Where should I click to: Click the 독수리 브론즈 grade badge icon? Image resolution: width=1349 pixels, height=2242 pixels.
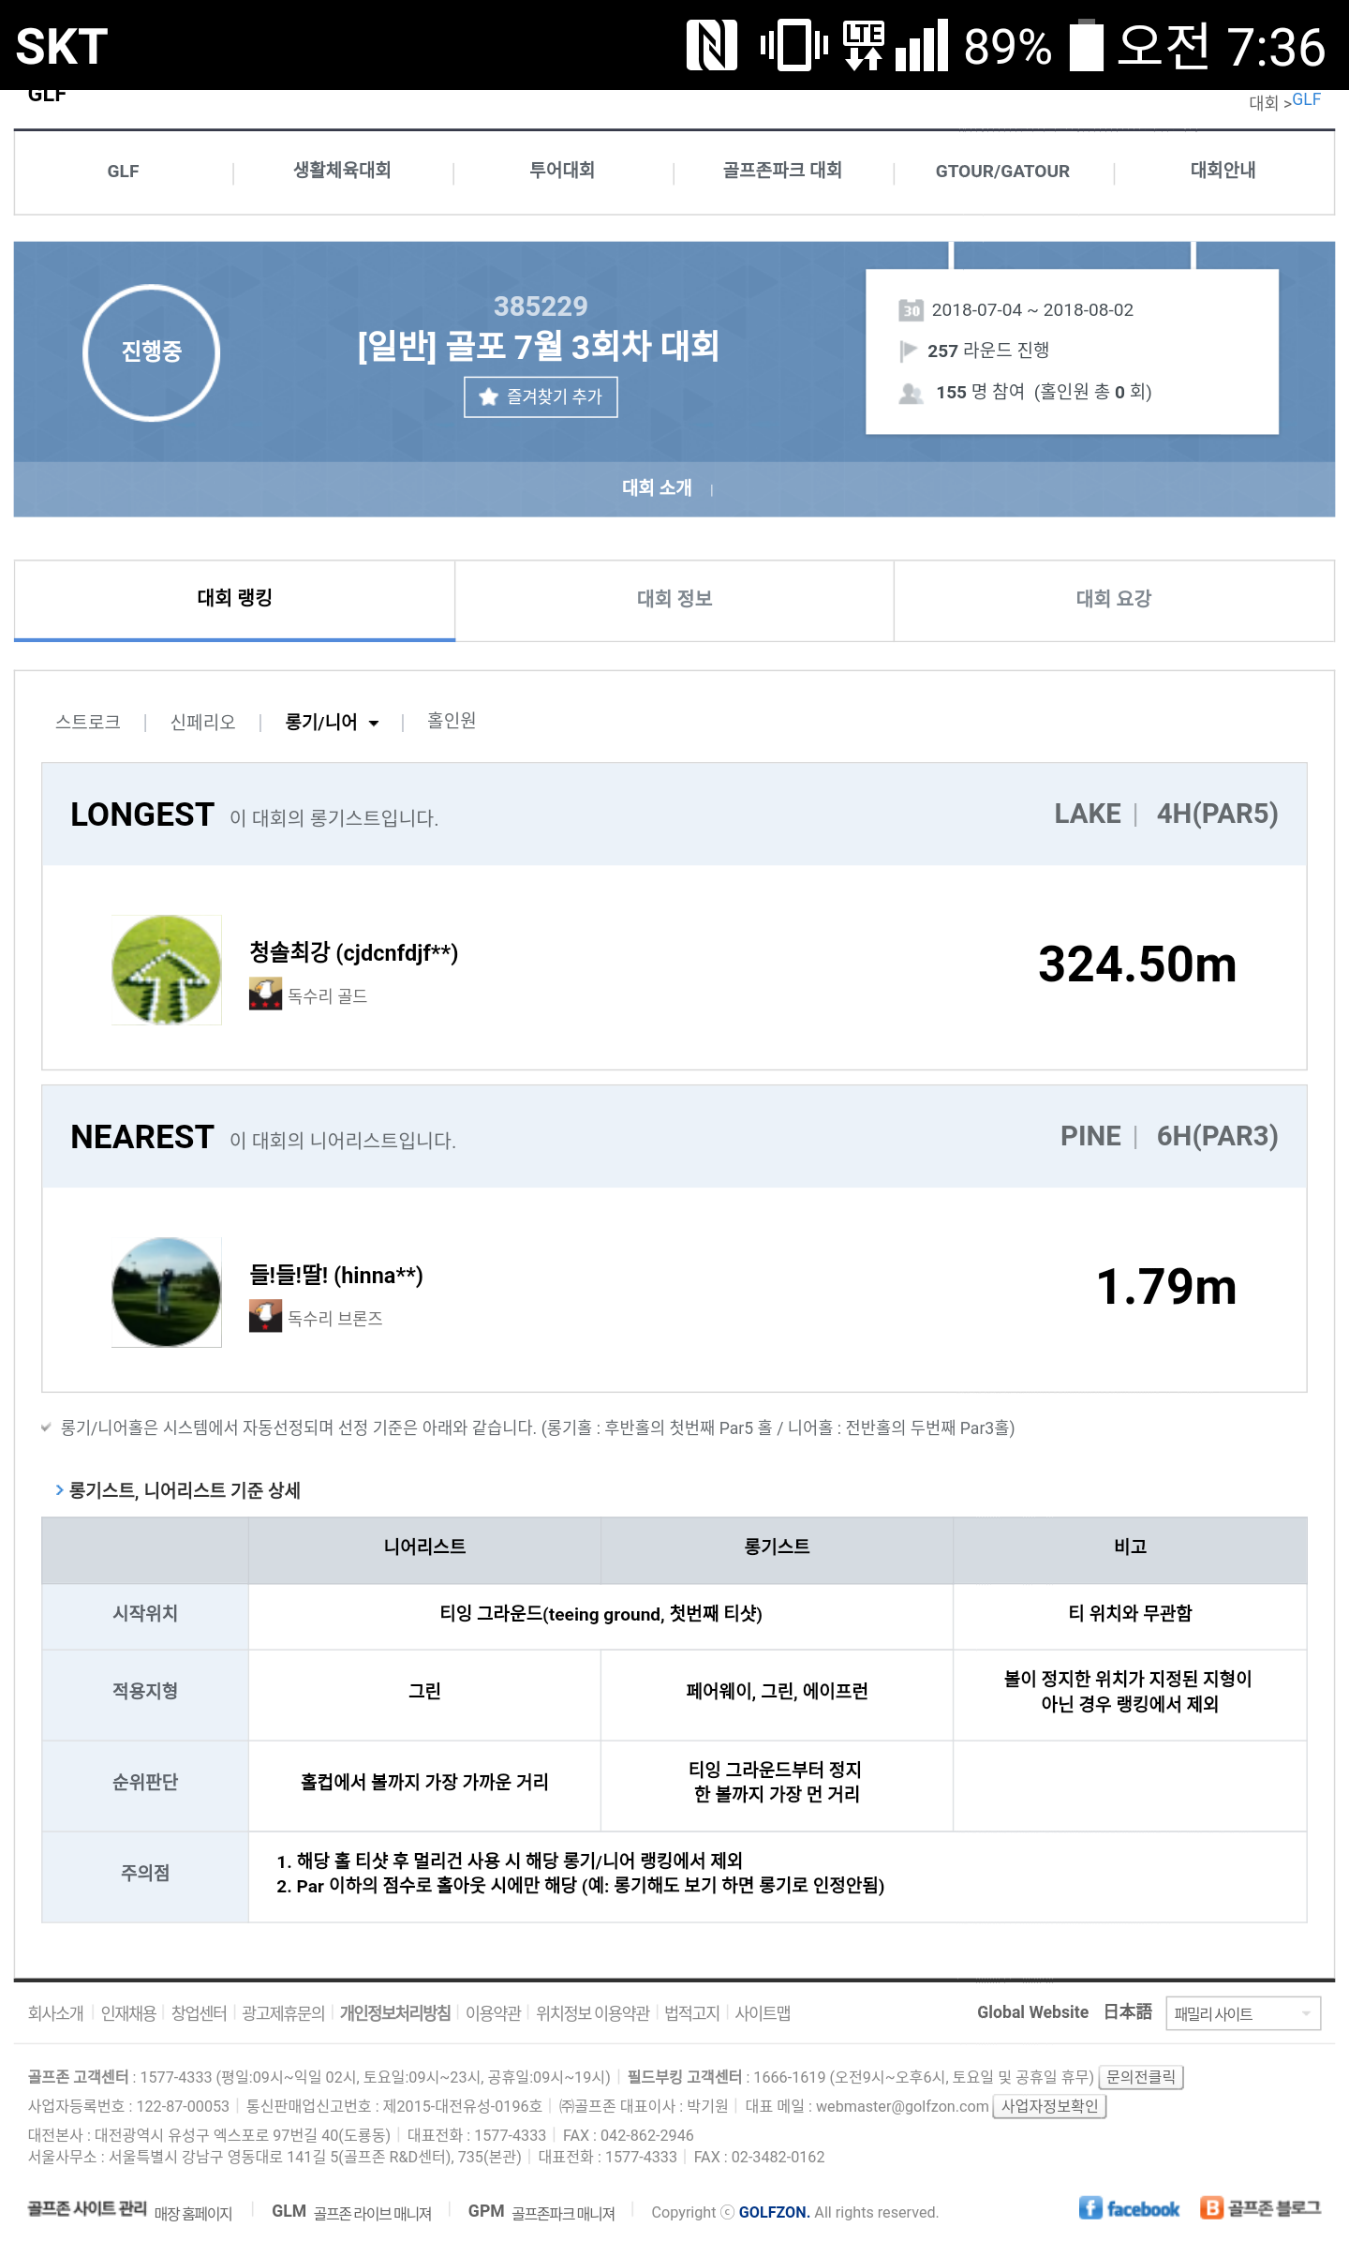click(x=265, y=1317)
